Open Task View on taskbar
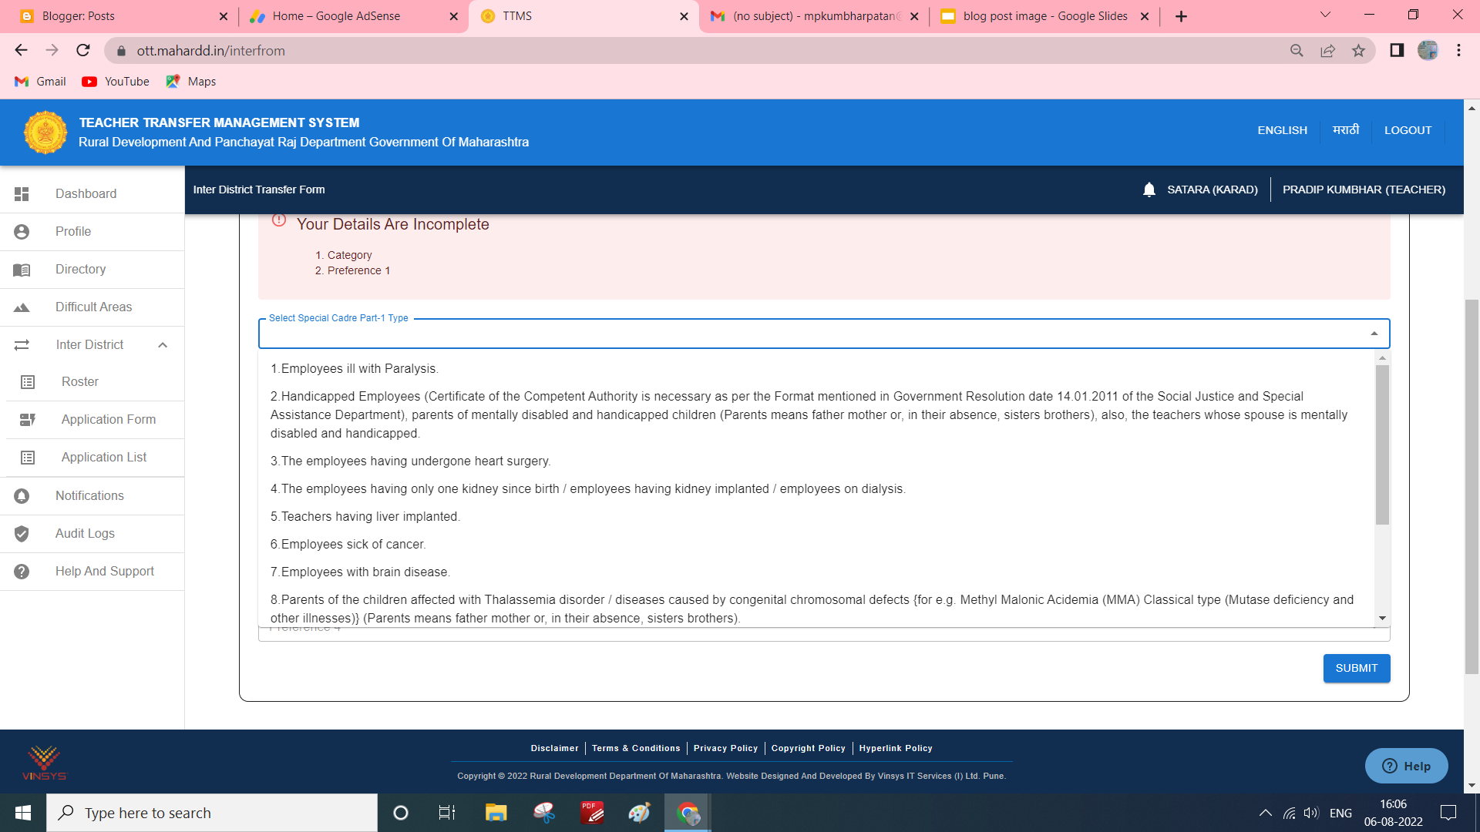1480x832 pixels. [x=447, y=813]
